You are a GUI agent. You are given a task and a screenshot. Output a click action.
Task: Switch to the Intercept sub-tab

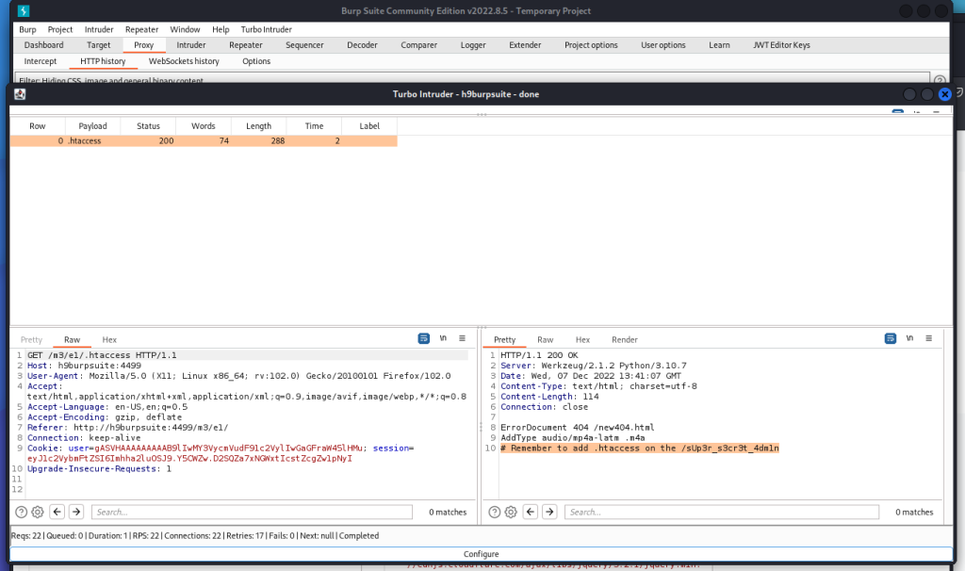41,61
